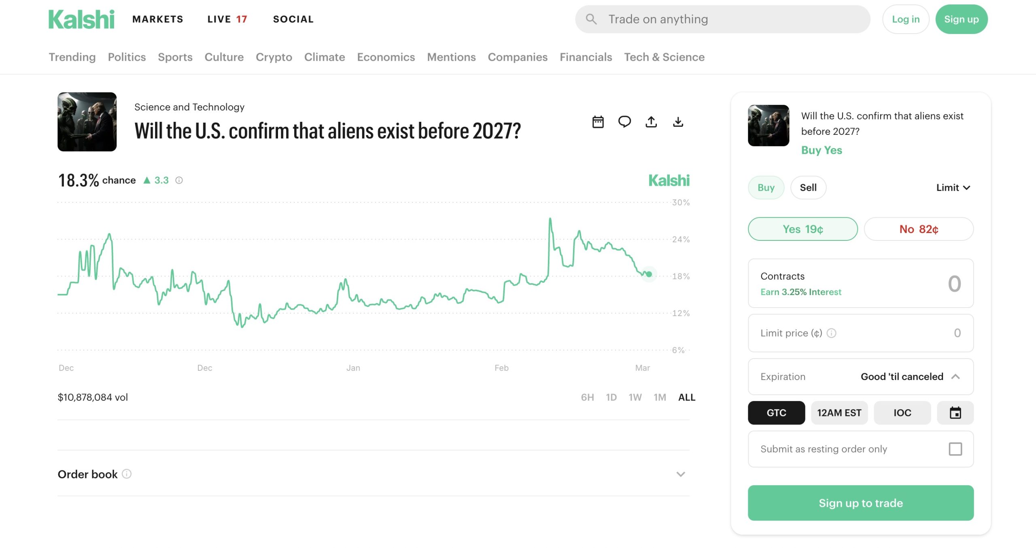
Task: Click the Limit price info icon
Action: click(x=831, y=333)
